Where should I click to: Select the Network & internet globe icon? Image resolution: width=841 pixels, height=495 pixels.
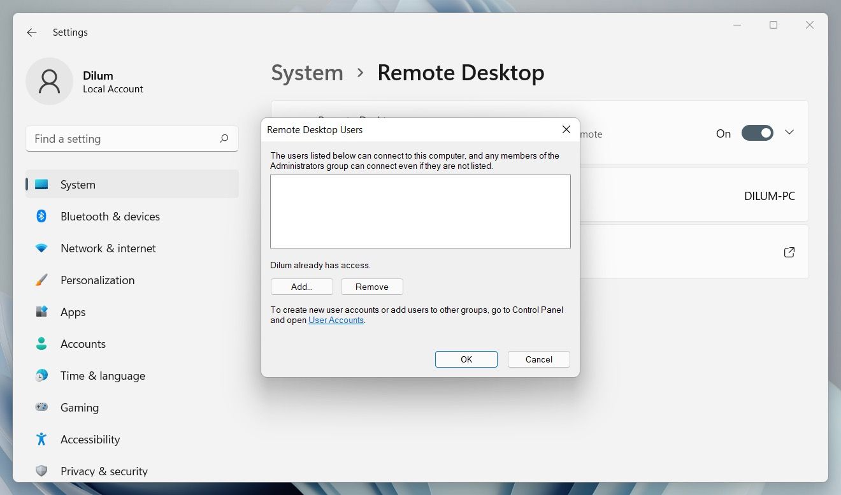[x=41, y=248]
